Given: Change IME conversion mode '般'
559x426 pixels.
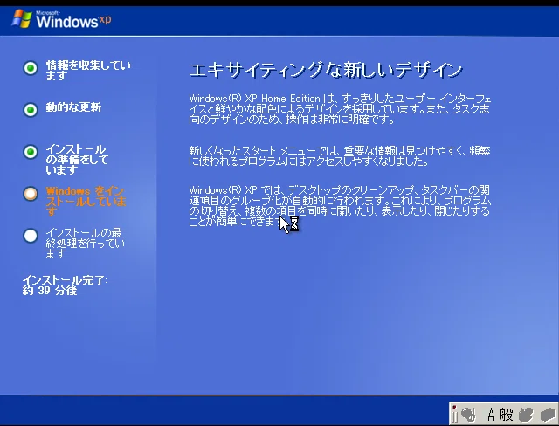Looking at the screenshot, I should (x=506, y=415).
